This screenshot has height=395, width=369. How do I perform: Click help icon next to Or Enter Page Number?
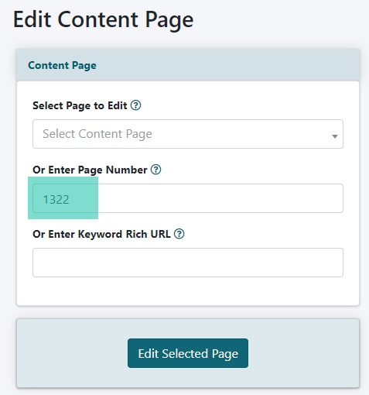(155, 170)
